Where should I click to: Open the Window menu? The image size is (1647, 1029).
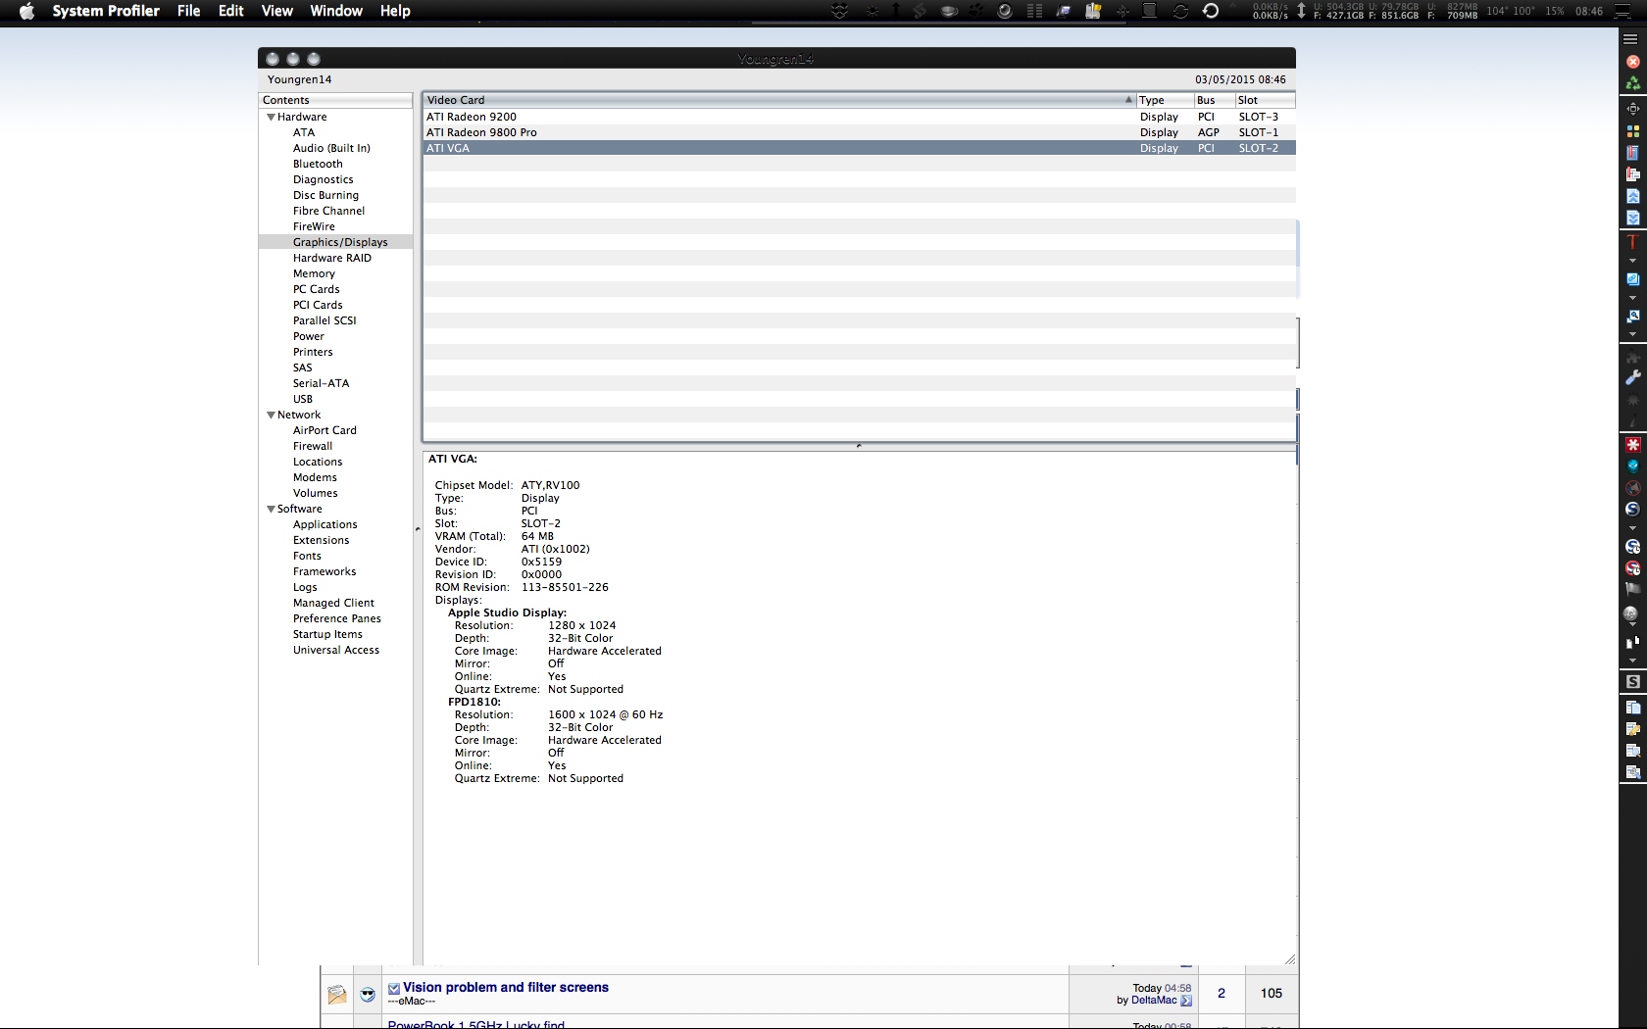(335, 11)
